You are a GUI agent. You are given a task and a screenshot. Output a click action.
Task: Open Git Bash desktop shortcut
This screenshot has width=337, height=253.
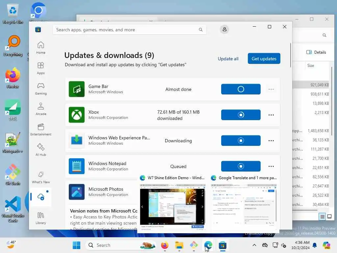click(13, 175)
